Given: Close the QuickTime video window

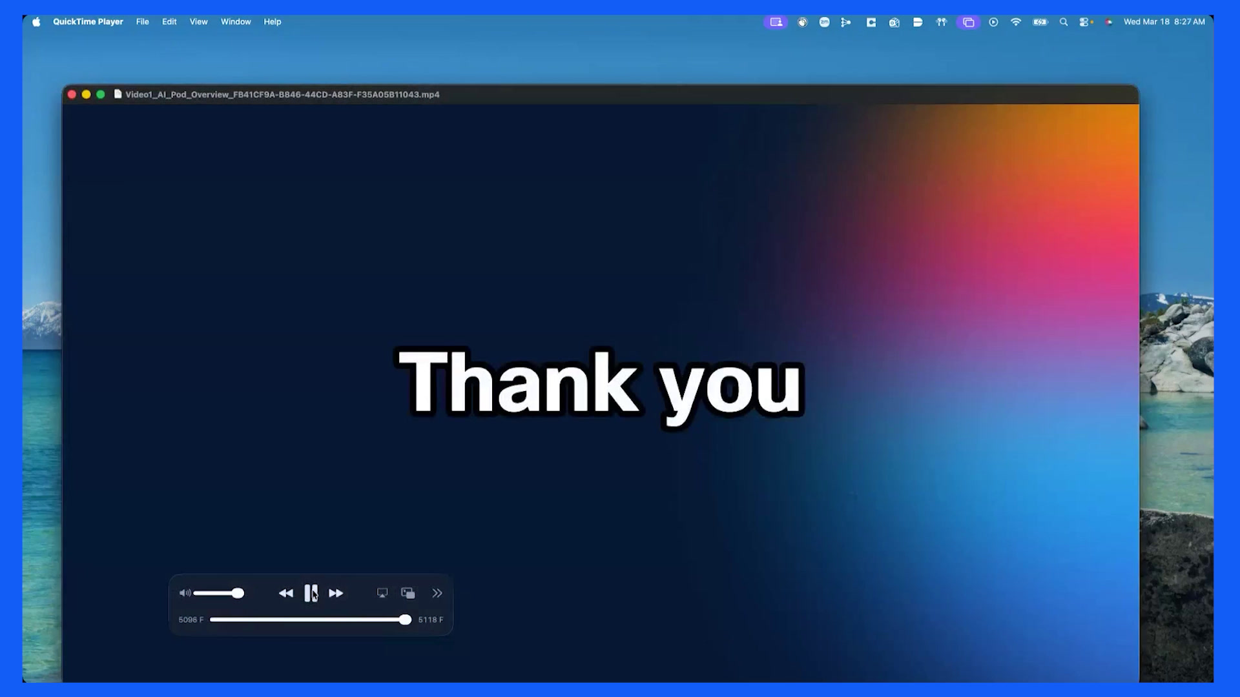Looking at the screenshot, I should coord(72,94).
